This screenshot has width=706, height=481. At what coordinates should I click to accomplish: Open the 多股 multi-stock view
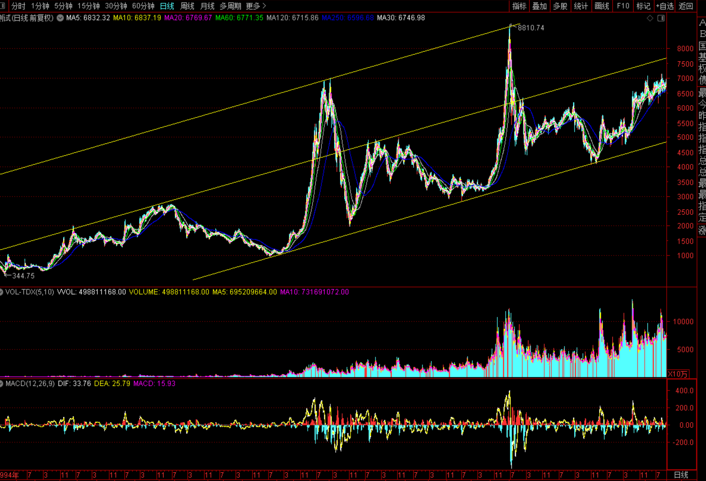tap(560, 6)
